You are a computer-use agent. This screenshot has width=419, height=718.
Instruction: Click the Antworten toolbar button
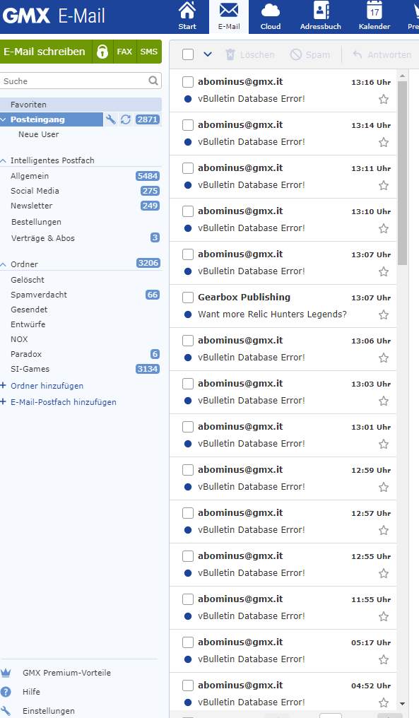(382, 54)
